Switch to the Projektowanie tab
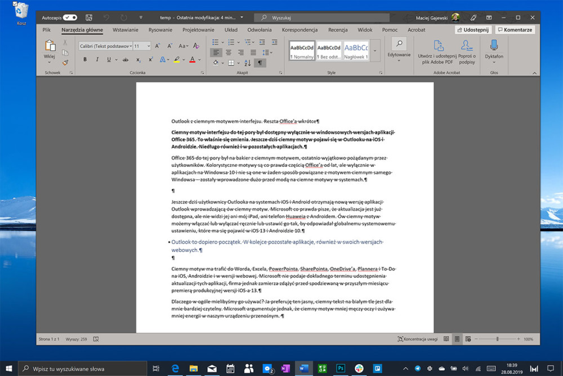 (198, 30)
